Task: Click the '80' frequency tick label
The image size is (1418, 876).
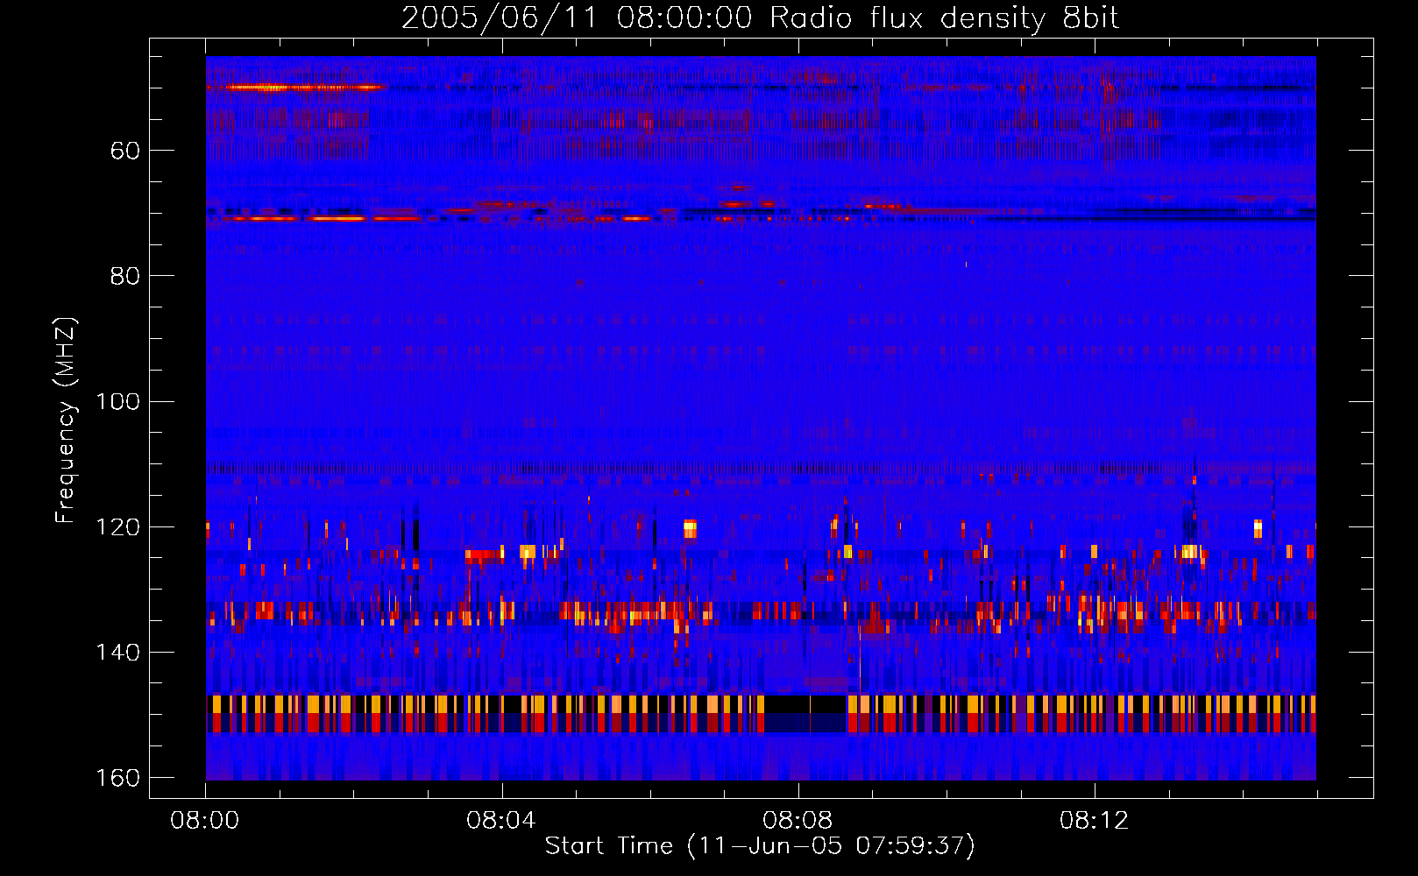Action: tap(125, 276)
